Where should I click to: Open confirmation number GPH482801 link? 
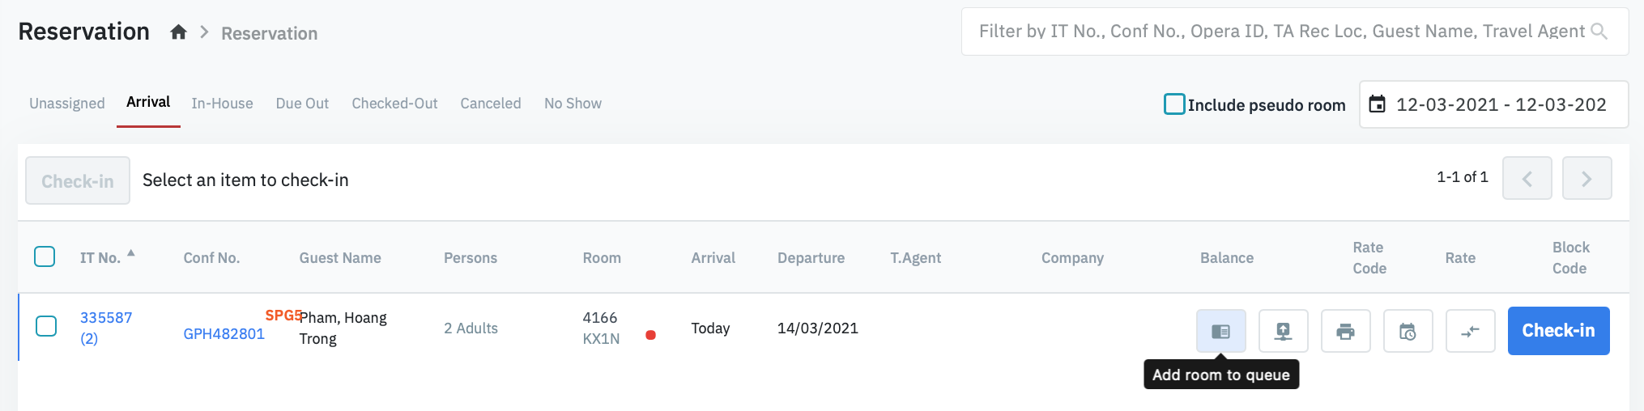click(x=224, y=333)
